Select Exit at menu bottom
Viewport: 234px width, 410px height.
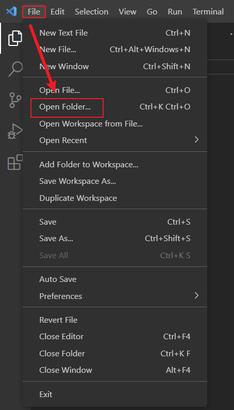click(115, 395)
